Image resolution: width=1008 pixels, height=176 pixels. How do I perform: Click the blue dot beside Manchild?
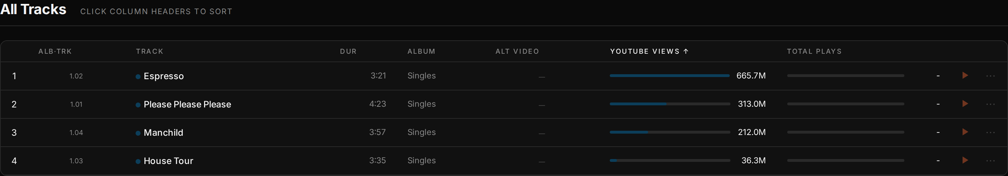pyautogui.click(x=138, y=133)
